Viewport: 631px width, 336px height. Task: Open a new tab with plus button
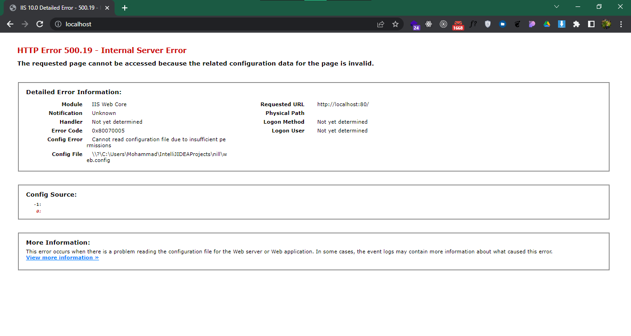125,8
